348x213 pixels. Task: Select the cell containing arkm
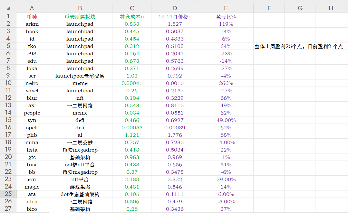(32, 24)
